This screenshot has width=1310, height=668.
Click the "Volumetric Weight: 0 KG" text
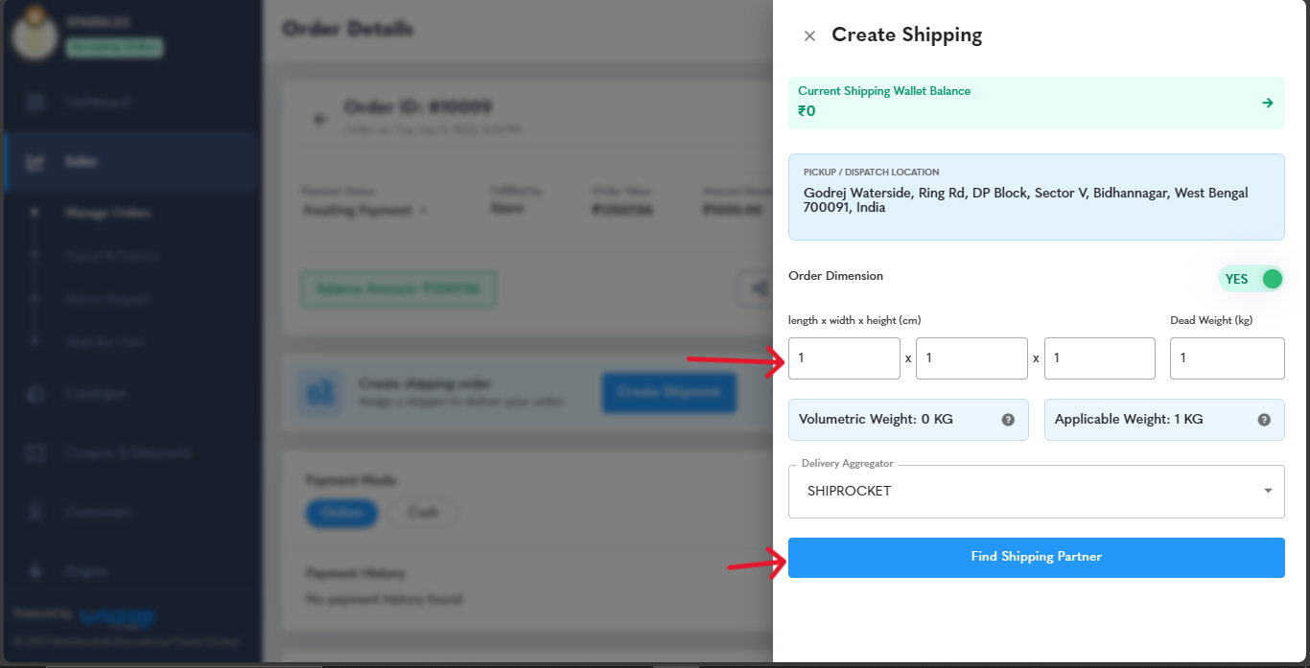click(x=876, y=420)
